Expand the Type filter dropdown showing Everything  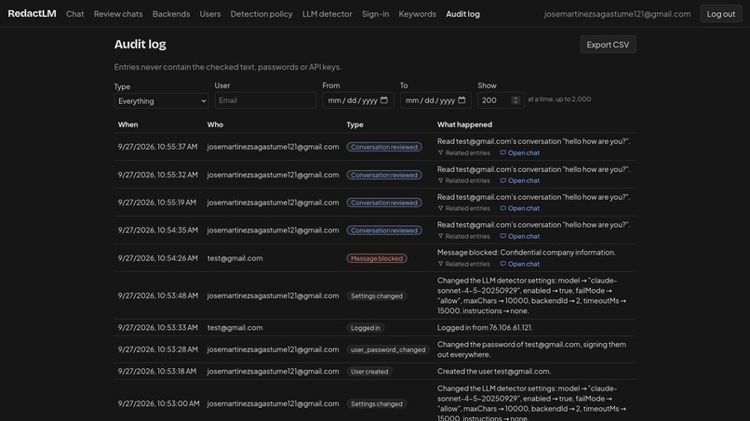(161, 100)
